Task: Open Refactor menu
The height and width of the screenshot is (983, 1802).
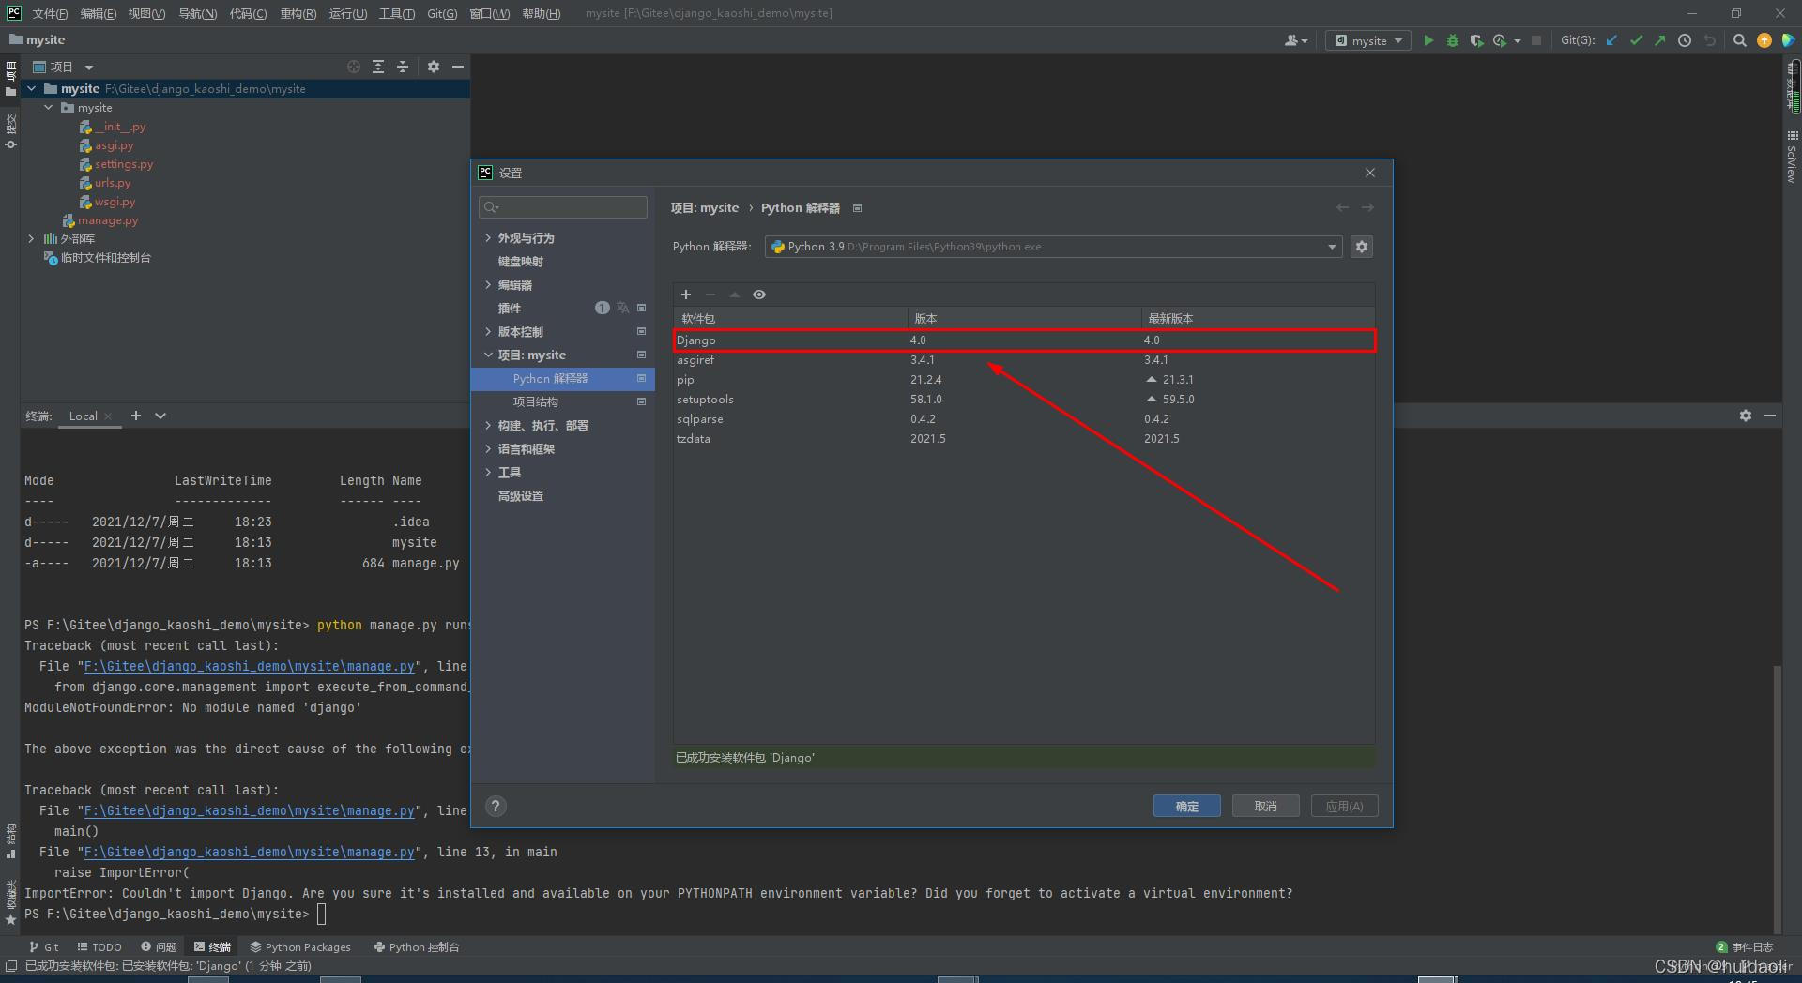Action: tap(298, 13)
